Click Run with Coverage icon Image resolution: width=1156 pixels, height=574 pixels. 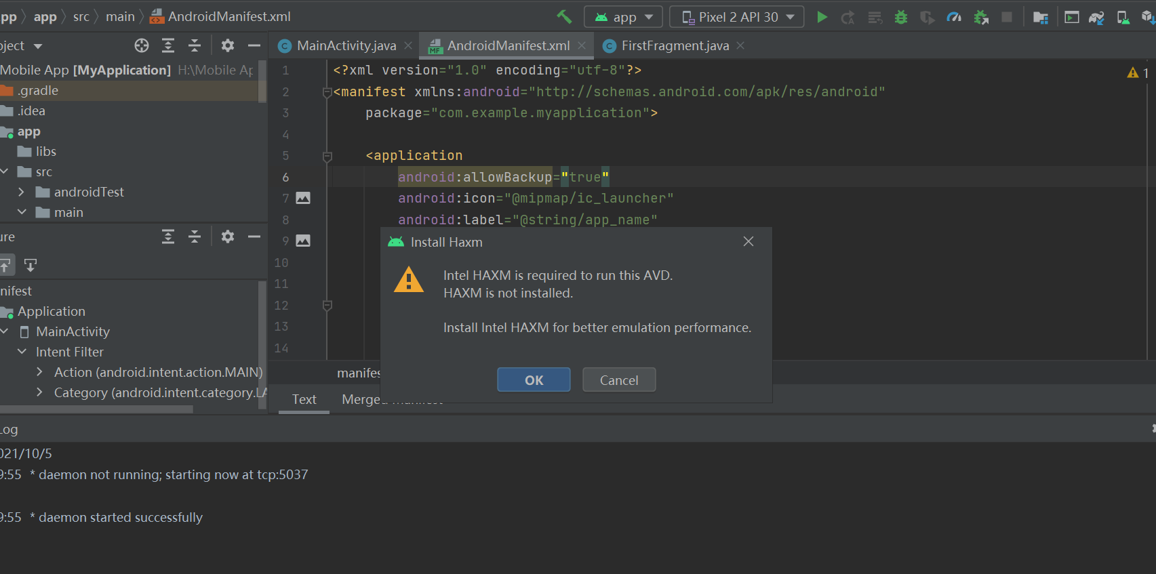(927, 18)
